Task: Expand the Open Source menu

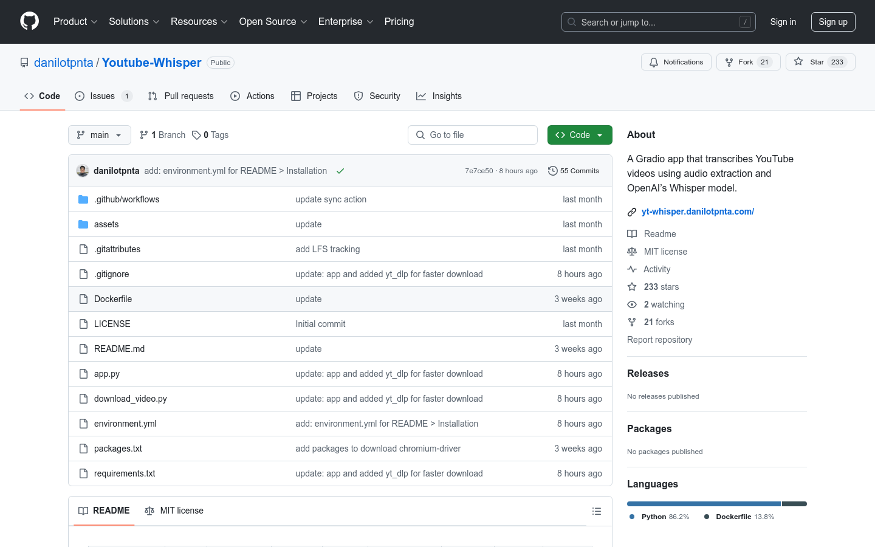Action: click(x=273, y=21)
